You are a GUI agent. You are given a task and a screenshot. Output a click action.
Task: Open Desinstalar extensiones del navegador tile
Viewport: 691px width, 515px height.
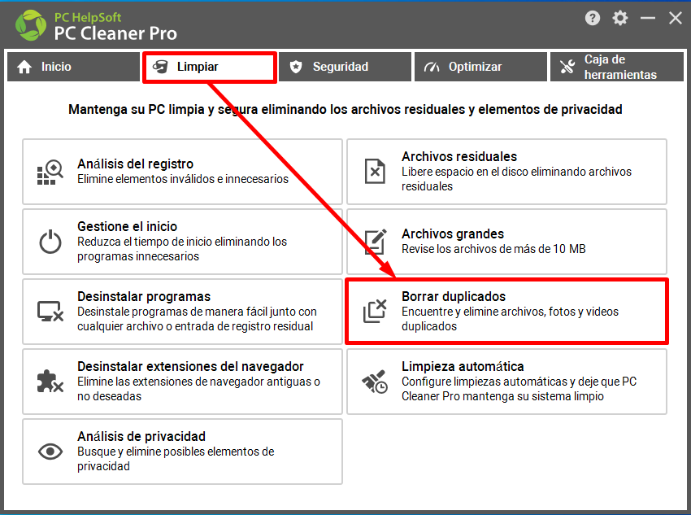point(182,382)
